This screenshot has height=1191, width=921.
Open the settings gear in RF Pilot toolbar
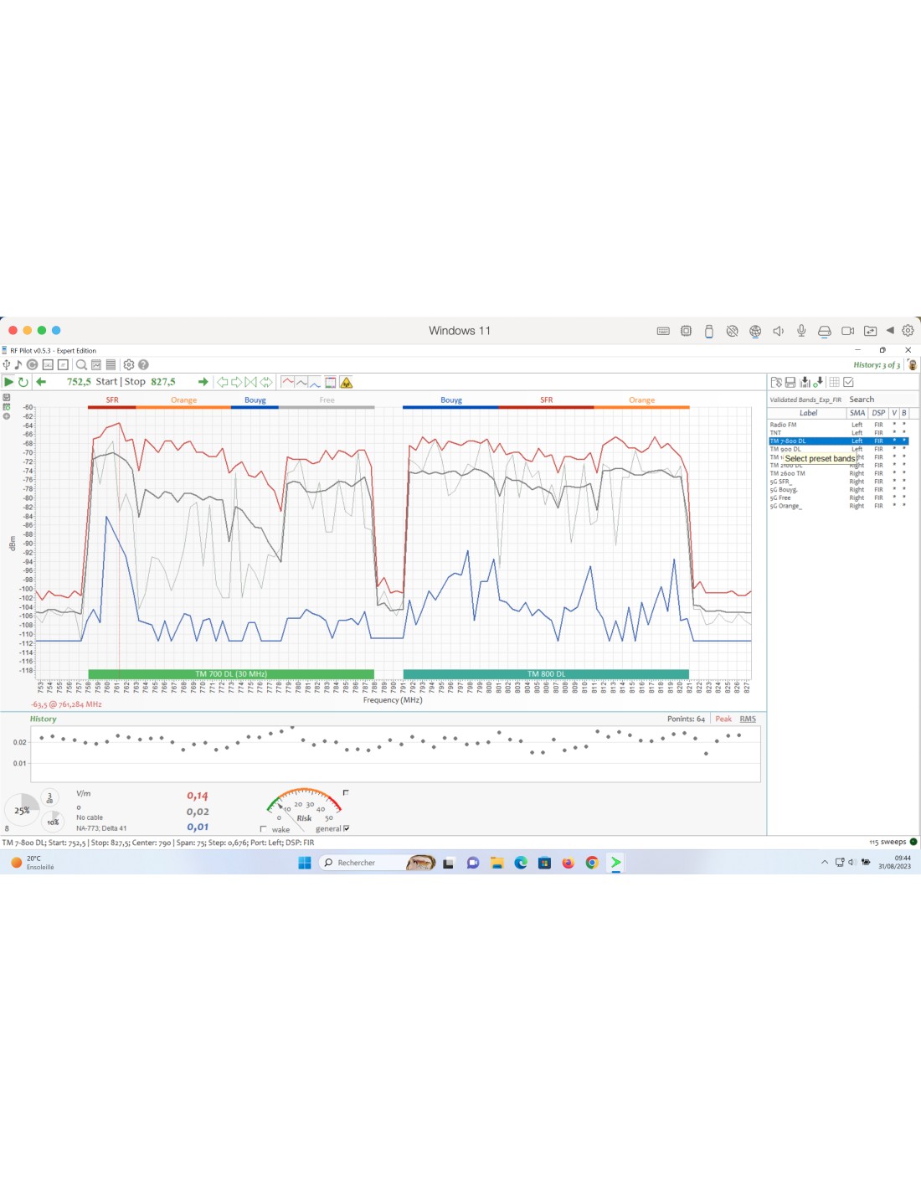pyautogui.click(x=129, y=364)
